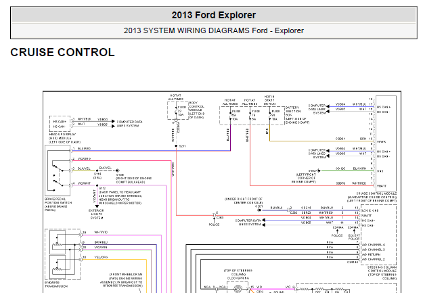Click the "BATTERY JUNCTION BOX" label

(292, 111)
